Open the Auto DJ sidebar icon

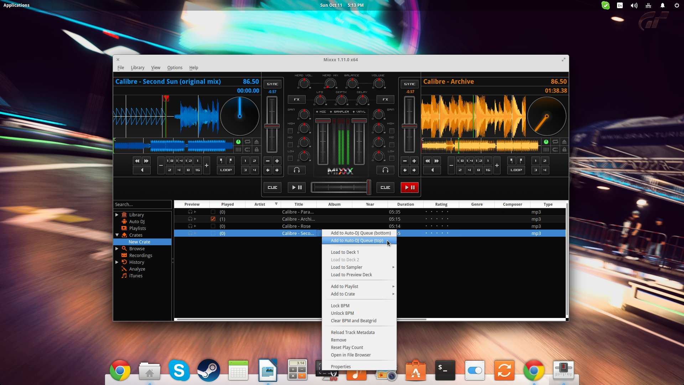pos(124,221)
